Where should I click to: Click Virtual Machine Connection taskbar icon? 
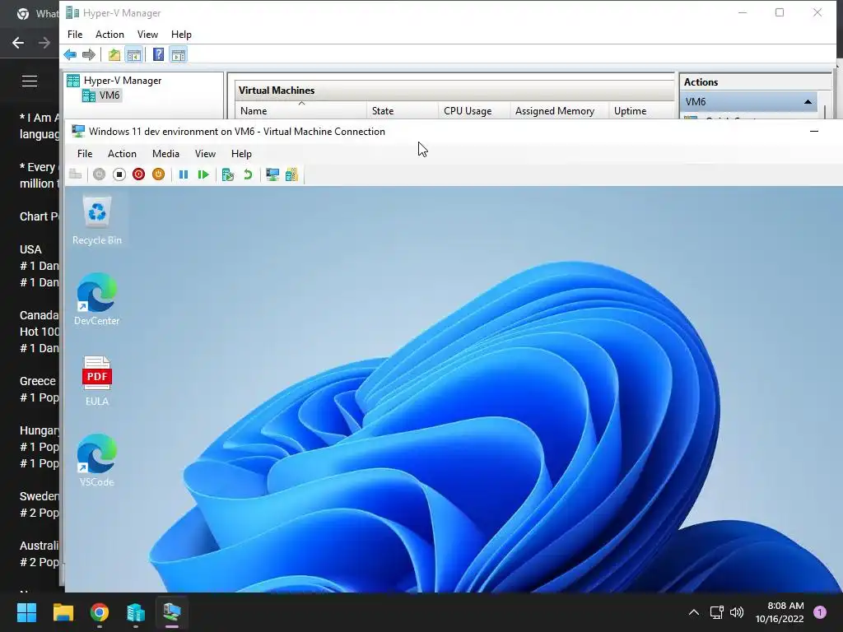pyautogui.click(x=172, y=612)
